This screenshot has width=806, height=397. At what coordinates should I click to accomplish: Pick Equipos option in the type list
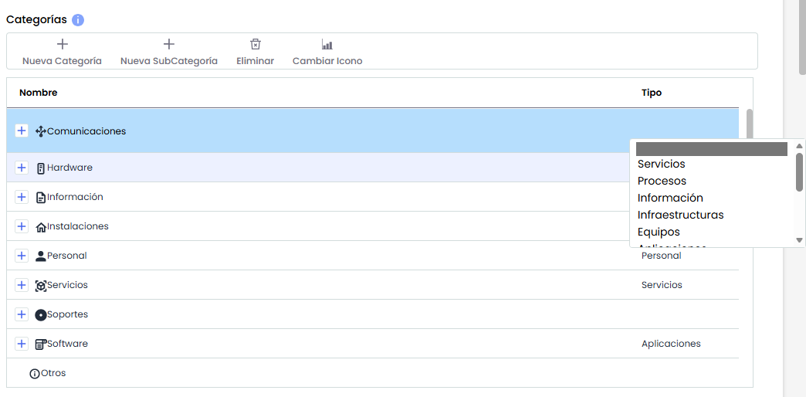tap(659, 232)
